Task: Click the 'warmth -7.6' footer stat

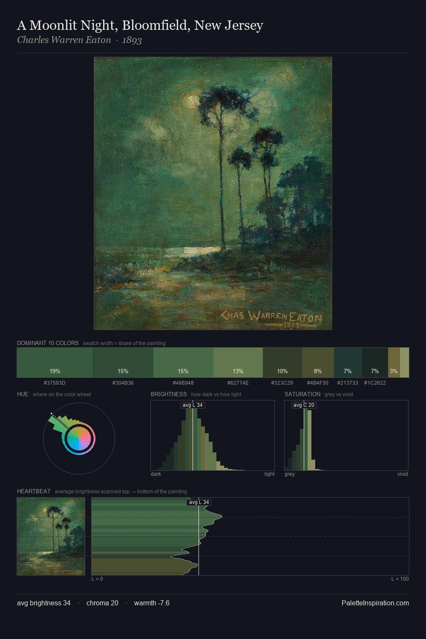Action: coord(152,603)
